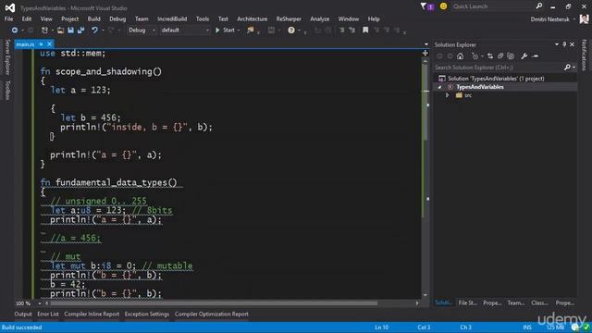This screenshot has width=592, height=333.
Task: Click the decrease indent toolbar icon
Action: coord(341,31)
